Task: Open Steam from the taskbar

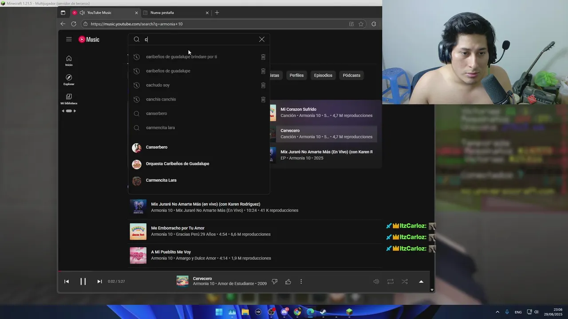Action: click(323, 312)
